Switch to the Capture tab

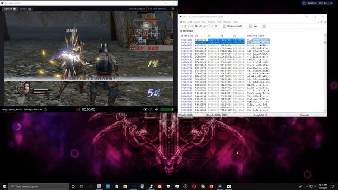pyautogui.click(x=10, y=9)
